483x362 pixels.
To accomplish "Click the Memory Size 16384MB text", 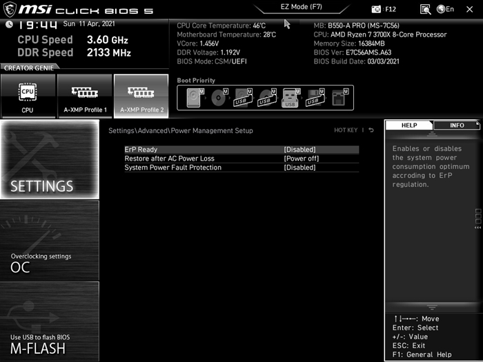I will [349, 43].
